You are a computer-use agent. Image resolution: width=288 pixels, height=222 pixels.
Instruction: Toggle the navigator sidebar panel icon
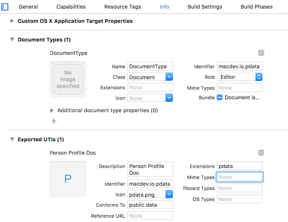pos(5,6)
